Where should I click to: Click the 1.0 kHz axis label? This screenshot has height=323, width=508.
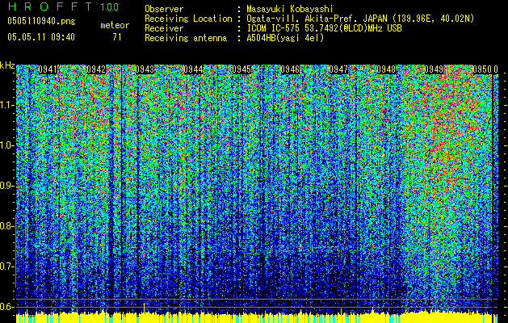tap(6, 145)
